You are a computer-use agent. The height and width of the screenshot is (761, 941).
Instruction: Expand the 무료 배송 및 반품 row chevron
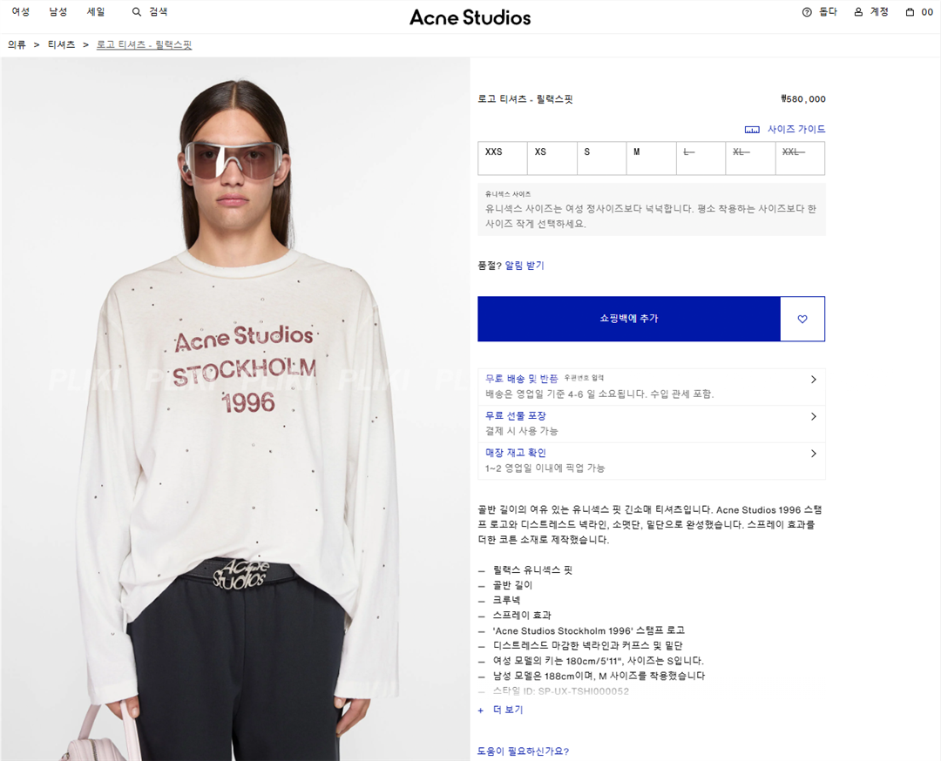(813, 380)
